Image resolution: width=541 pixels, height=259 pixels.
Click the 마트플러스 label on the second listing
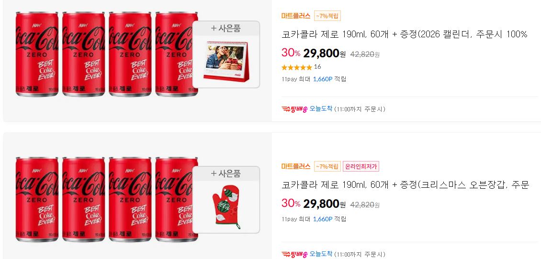296,167
